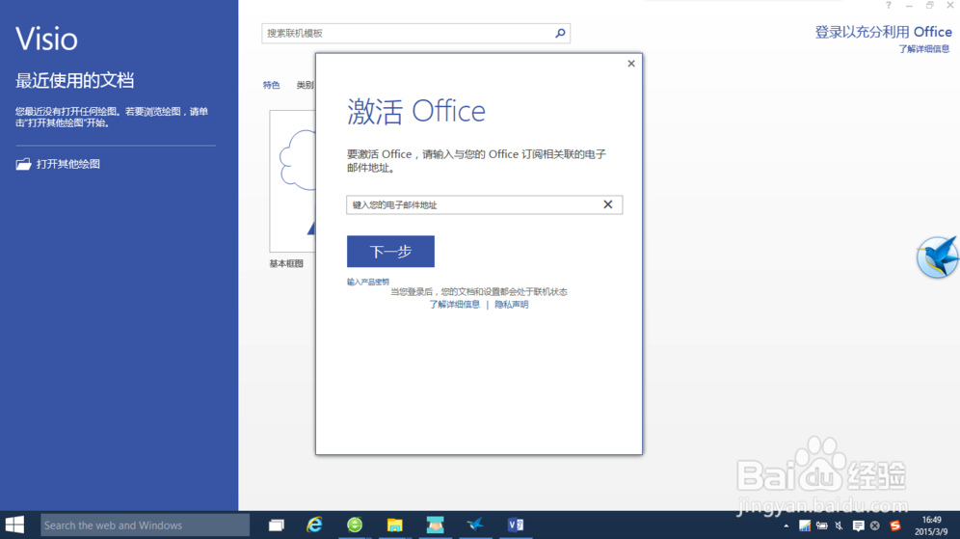Open the taskbar clock showing 16:49

931,526
